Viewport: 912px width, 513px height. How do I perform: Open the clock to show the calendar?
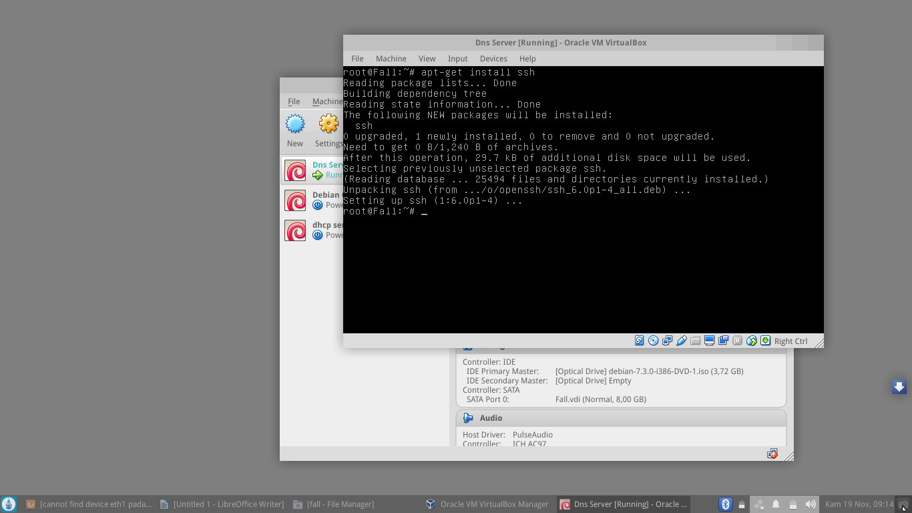(x=861, y=504)
